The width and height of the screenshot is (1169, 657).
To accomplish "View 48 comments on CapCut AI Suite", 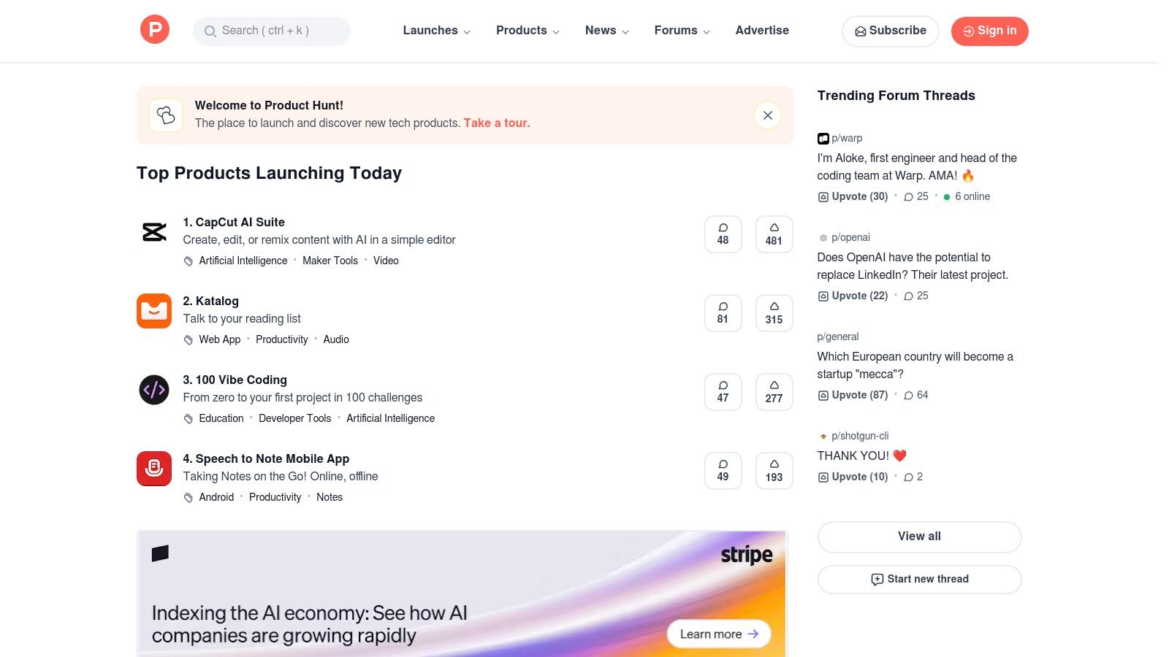I will [723, 234].
